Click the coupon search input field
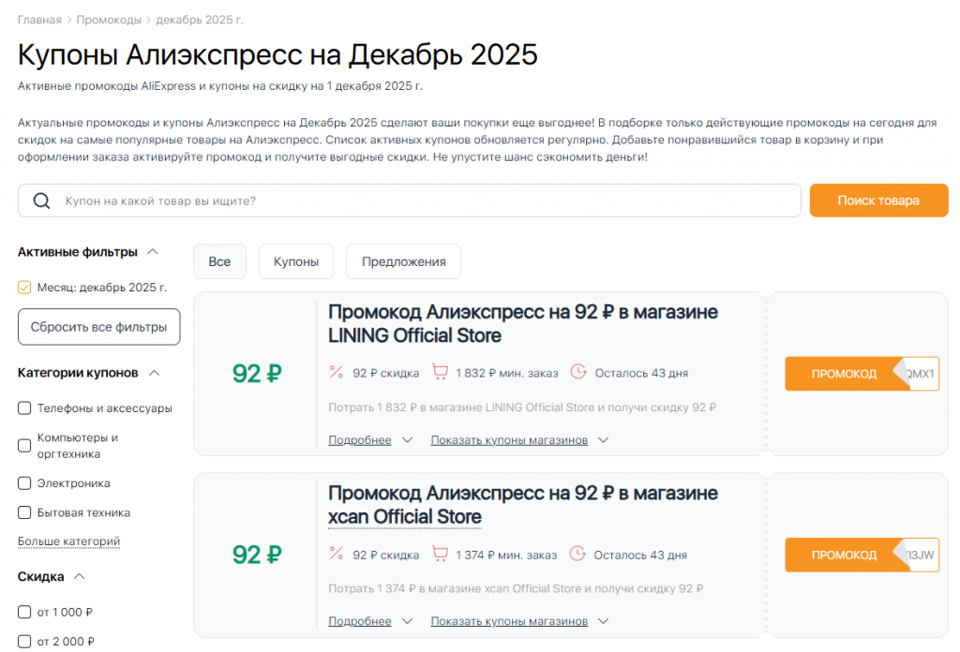 pyautogui.click(x=375, y=200)
